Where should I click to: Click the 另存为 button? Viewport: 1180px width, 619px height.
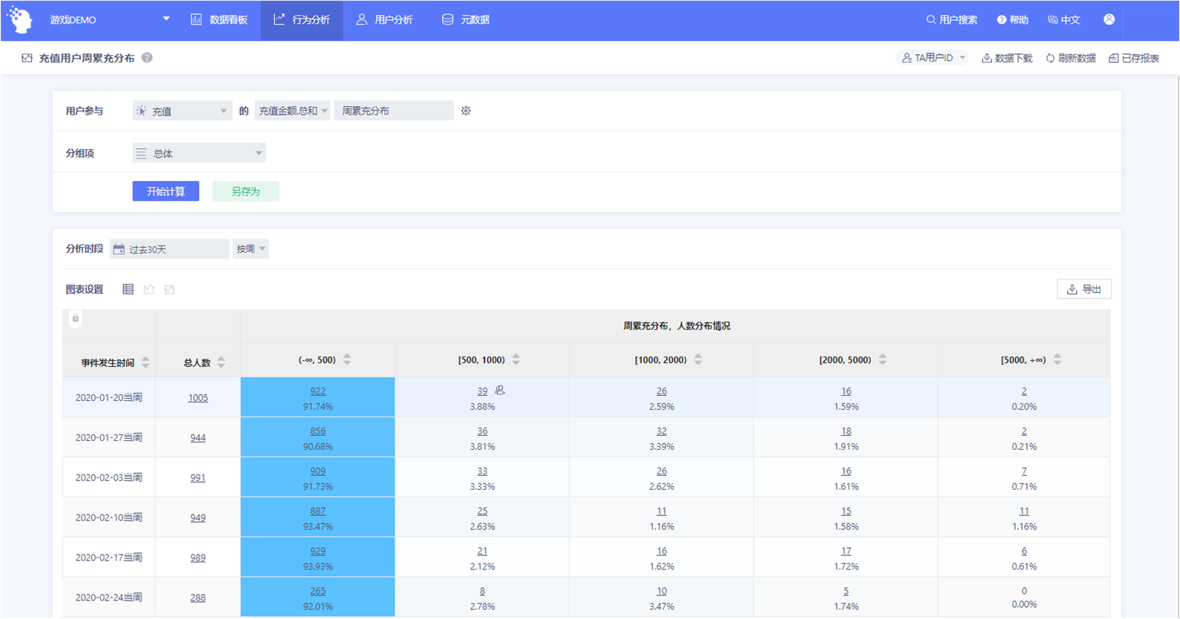[x=245, y=191]
